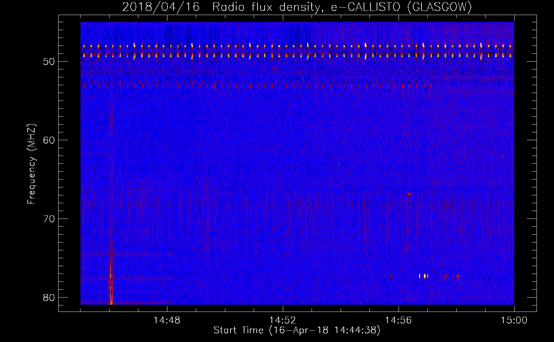Click the 14:52 time tick label
The width and height of the screenshot is (554, 342).
(x=282, y=320)
